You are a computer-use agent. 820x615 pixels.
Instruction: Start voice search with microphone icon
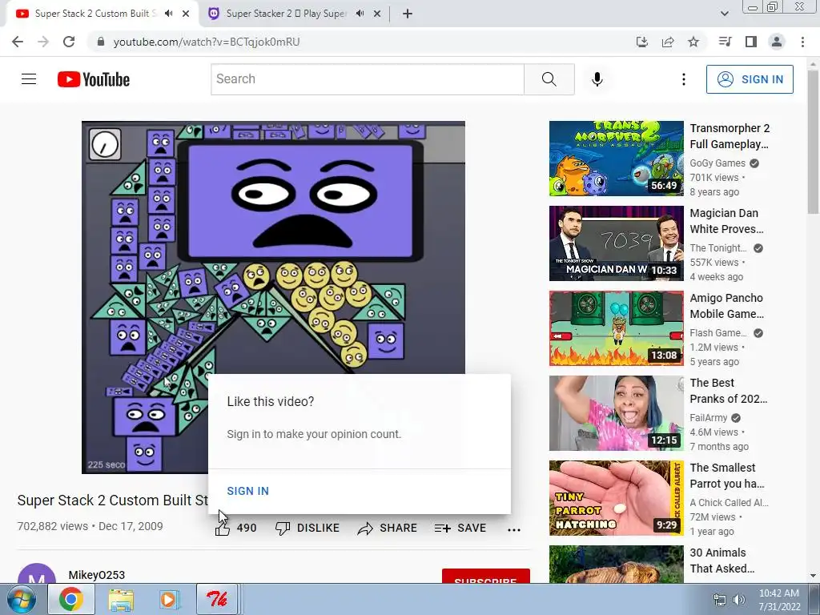point(597,79)
